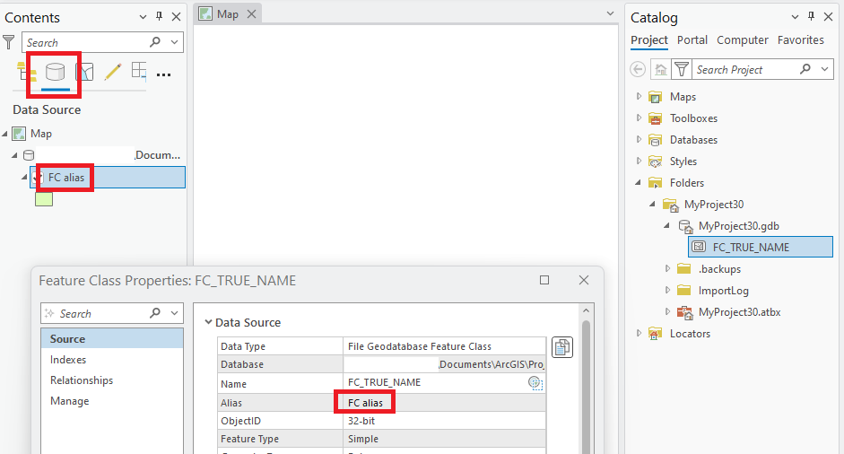Click the Alias value FC alias
The image size is (844, 454).
pos(365,403)
